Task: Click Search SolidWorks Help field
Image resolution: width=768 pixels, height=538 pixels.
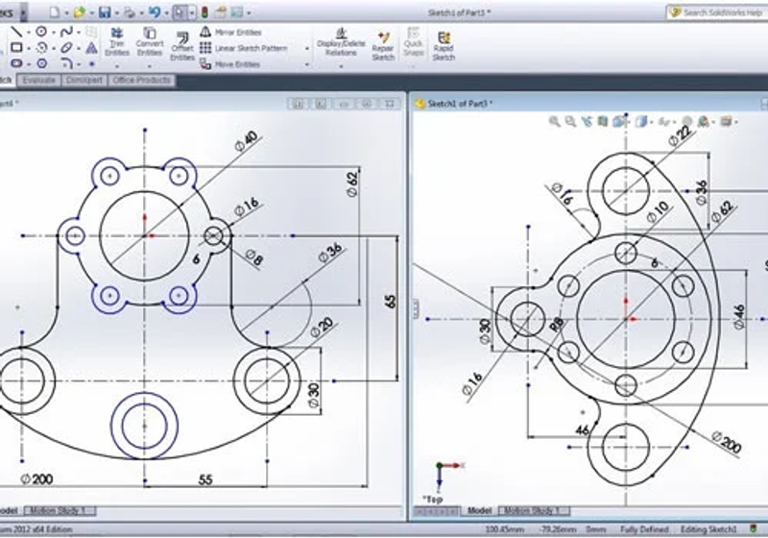Action: coord(716,12)
